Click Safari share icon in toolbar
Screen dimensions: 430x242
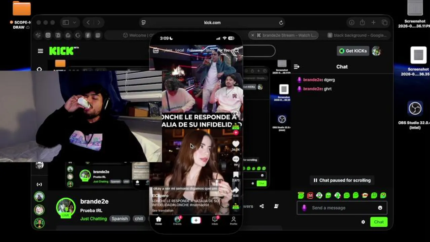362,23
